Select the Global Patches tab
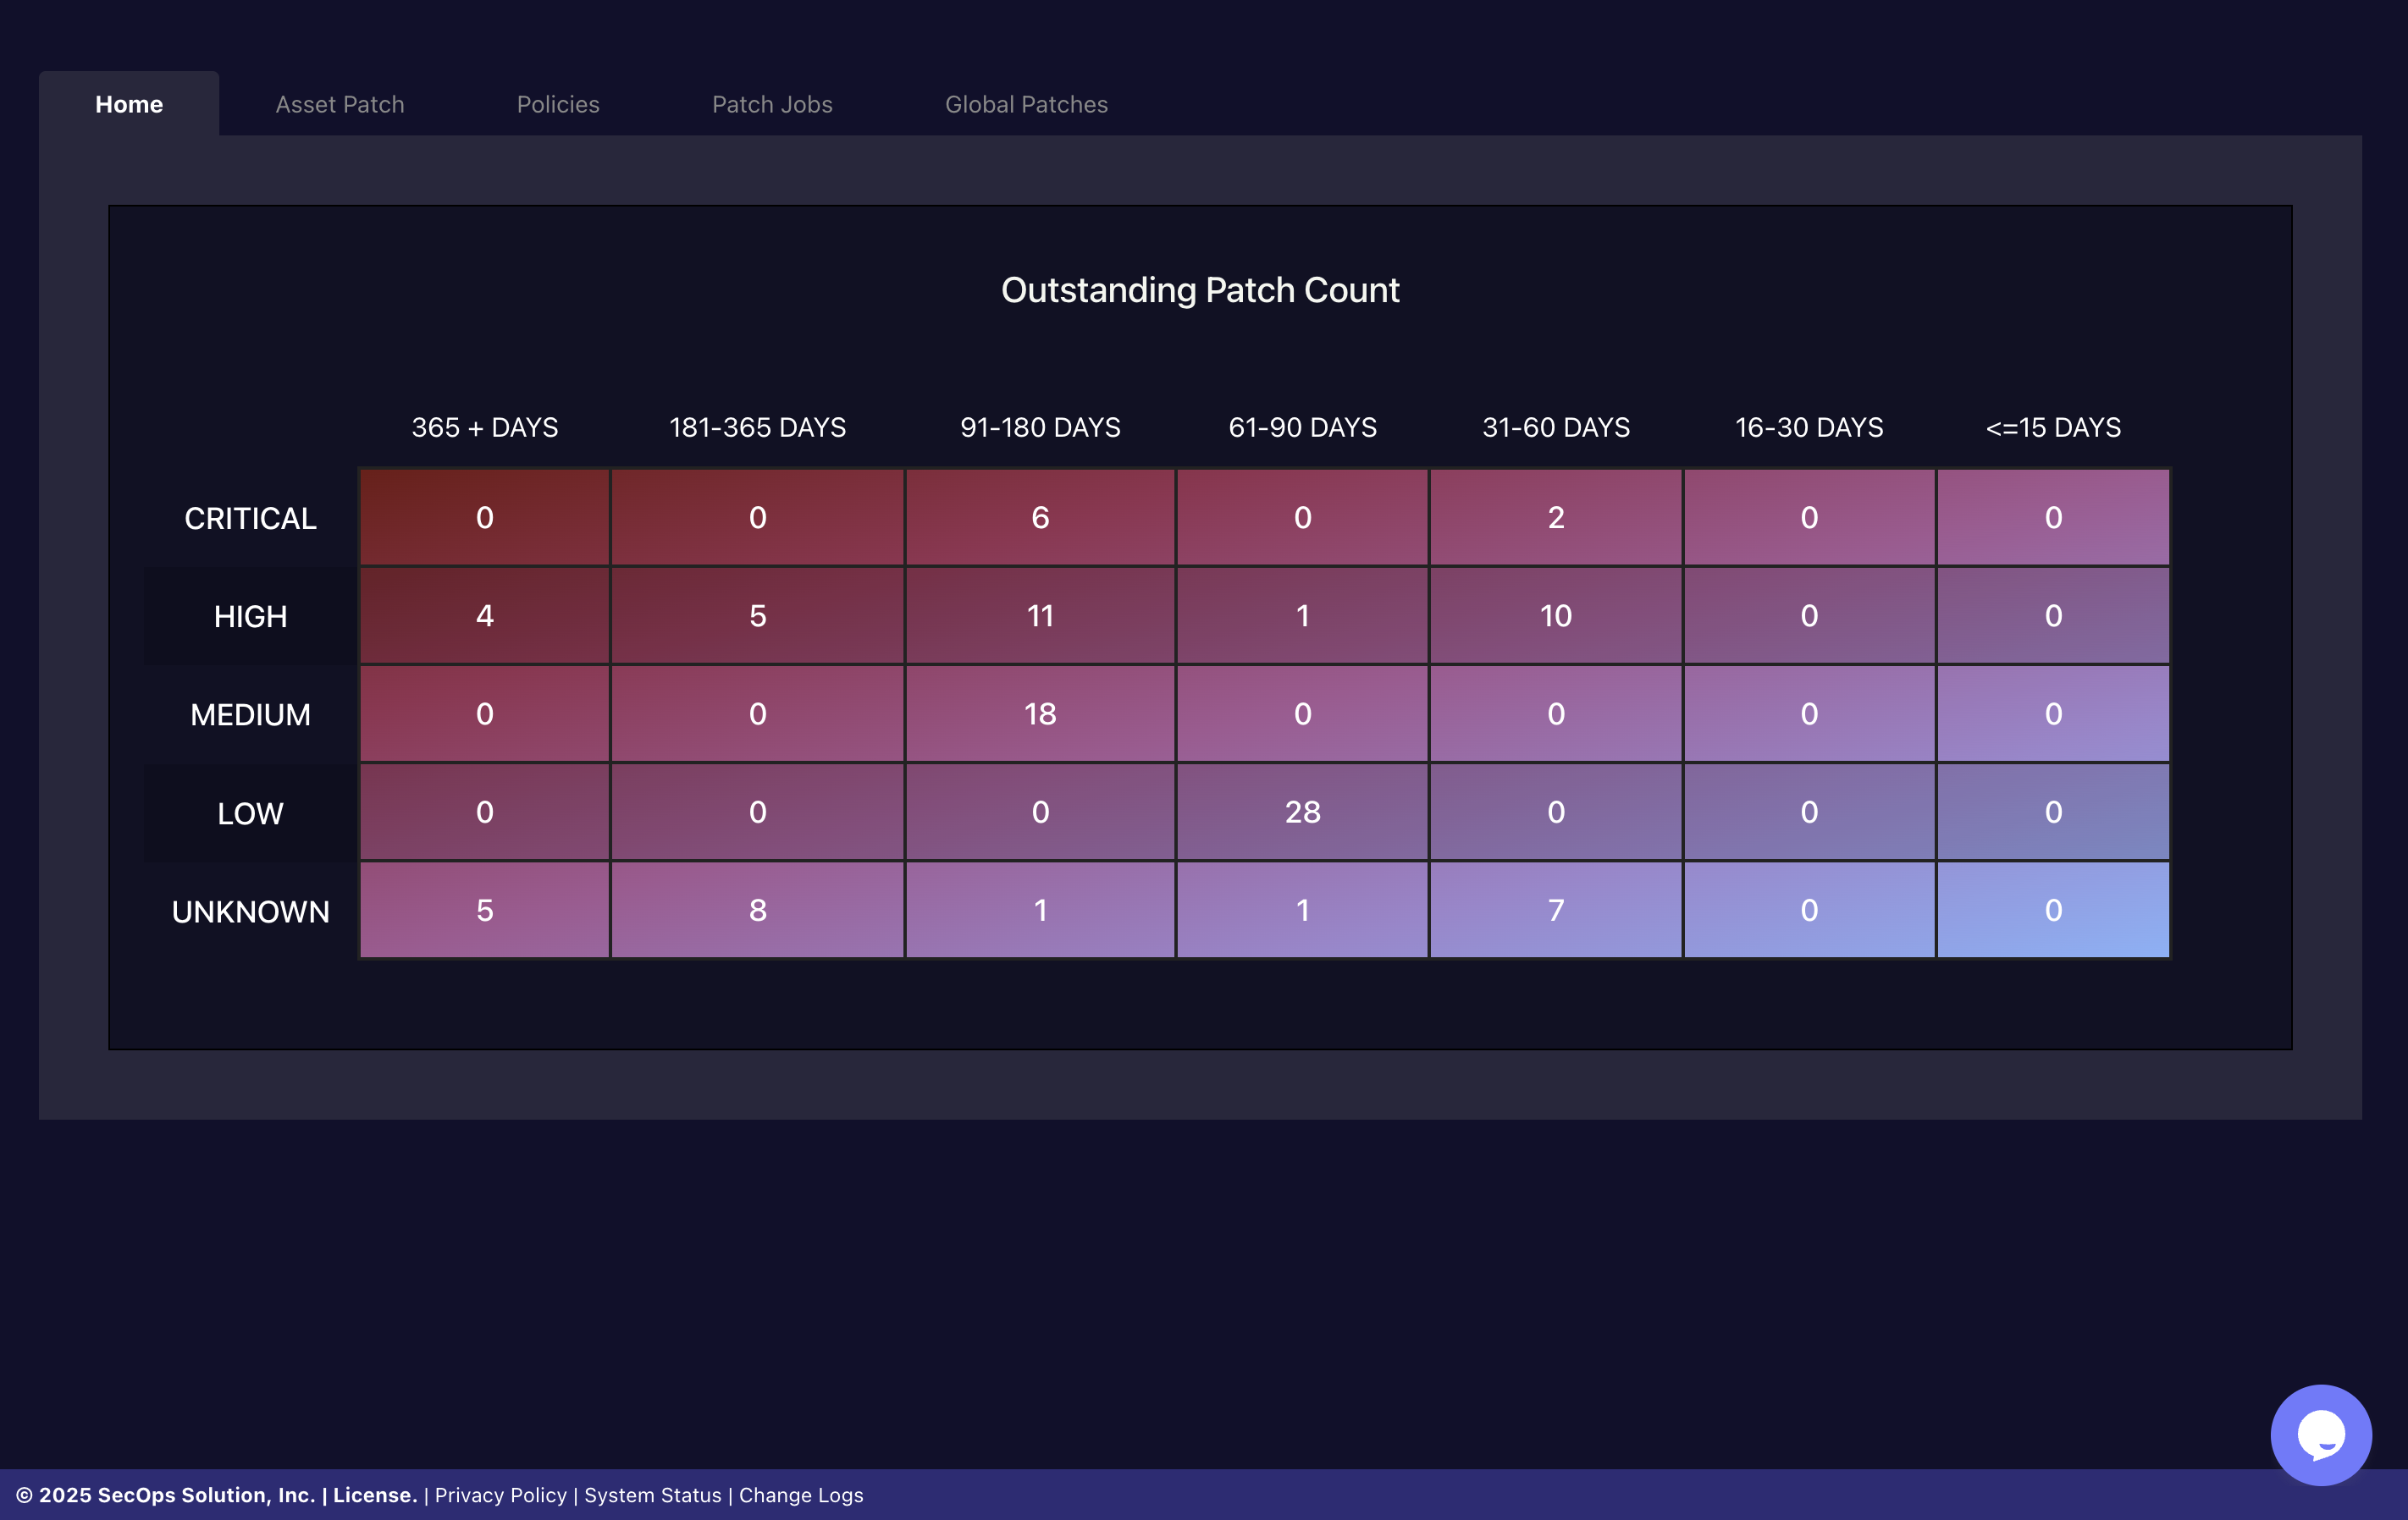Screen dimensions: 2408x1520 (x=1026, y=104)
